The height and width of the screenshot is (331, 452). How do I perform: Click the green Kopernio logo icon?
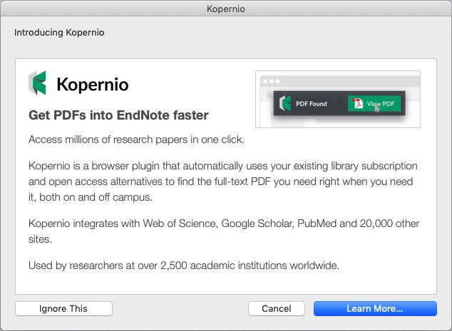37,83
